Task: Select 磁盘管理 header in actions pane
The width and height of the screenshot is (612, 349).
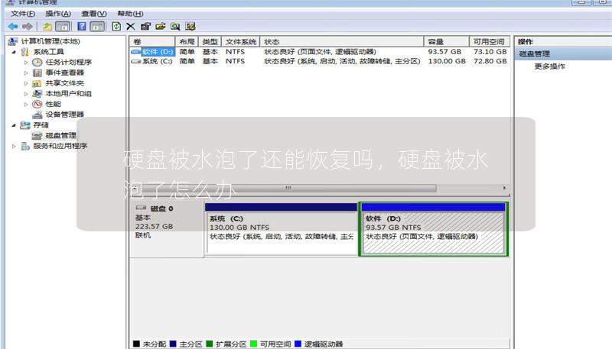Action: pyautogui.click(x=563, y=53)
